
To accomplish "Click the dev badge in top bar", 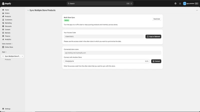I will pyautogui.click(x=196, y=3).
